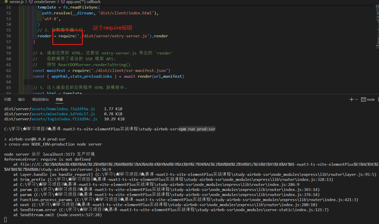Open app.use('*') callback breadcrumb

click(x=83, y=2)
